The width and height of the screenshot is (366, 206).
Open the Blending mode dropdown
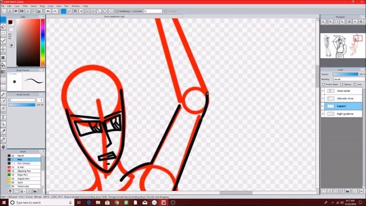[x=349, y=80]
